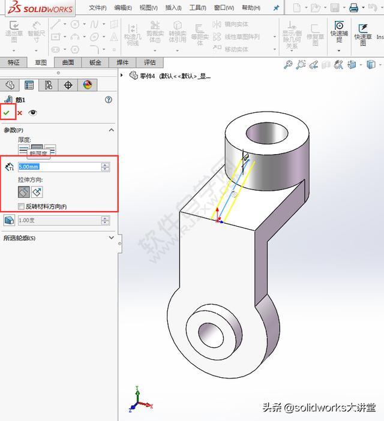Pin the menu bar with pushpin icon
Viewport: 384px width, 421px height.
pyautogui.click(x=276, y=8)
